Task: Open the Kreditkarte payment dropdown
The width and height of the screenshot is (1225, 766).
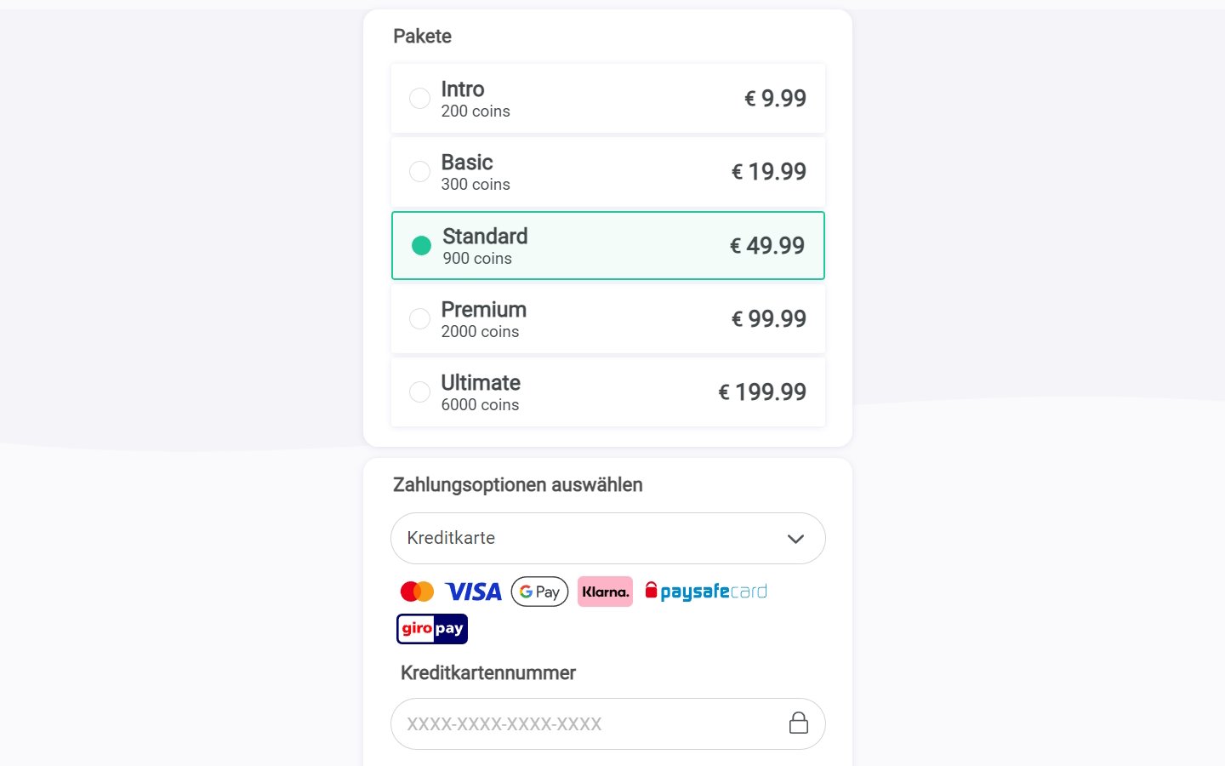Action: point(607,538)
